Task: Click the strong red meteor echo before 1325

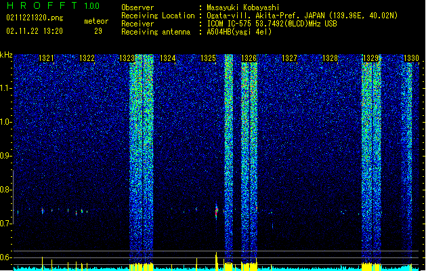Action: click(217, 211)
